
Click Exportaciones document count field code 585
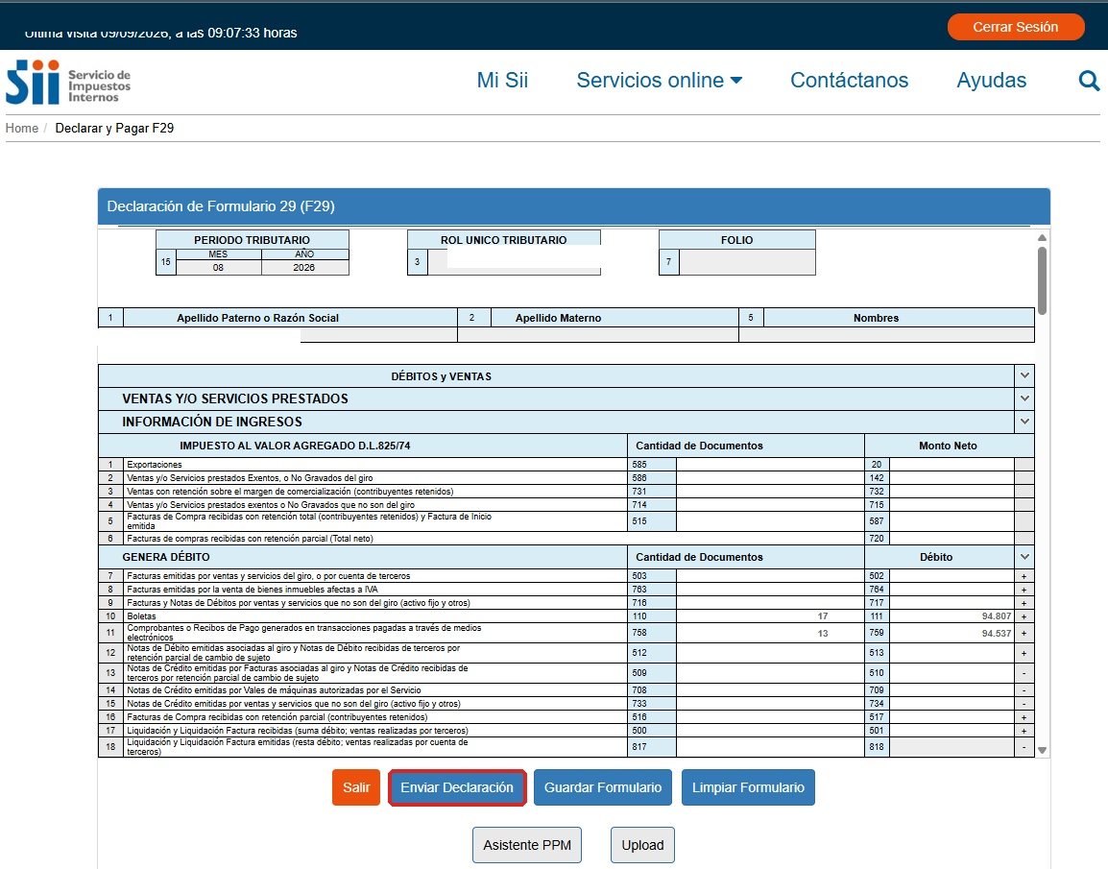[769, 464]
